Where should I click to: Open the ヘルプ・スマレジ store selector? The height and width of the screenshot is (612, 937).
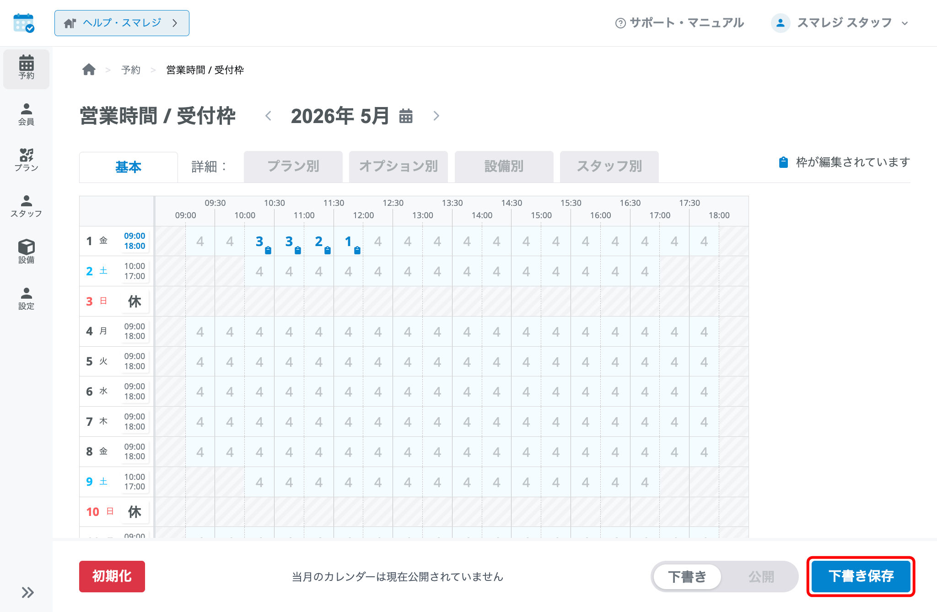click(x=122, y=23)
